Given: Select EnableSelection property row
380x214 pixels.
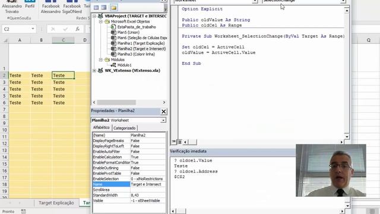Looking at the screenshot, I should click(x=129, y=179).
